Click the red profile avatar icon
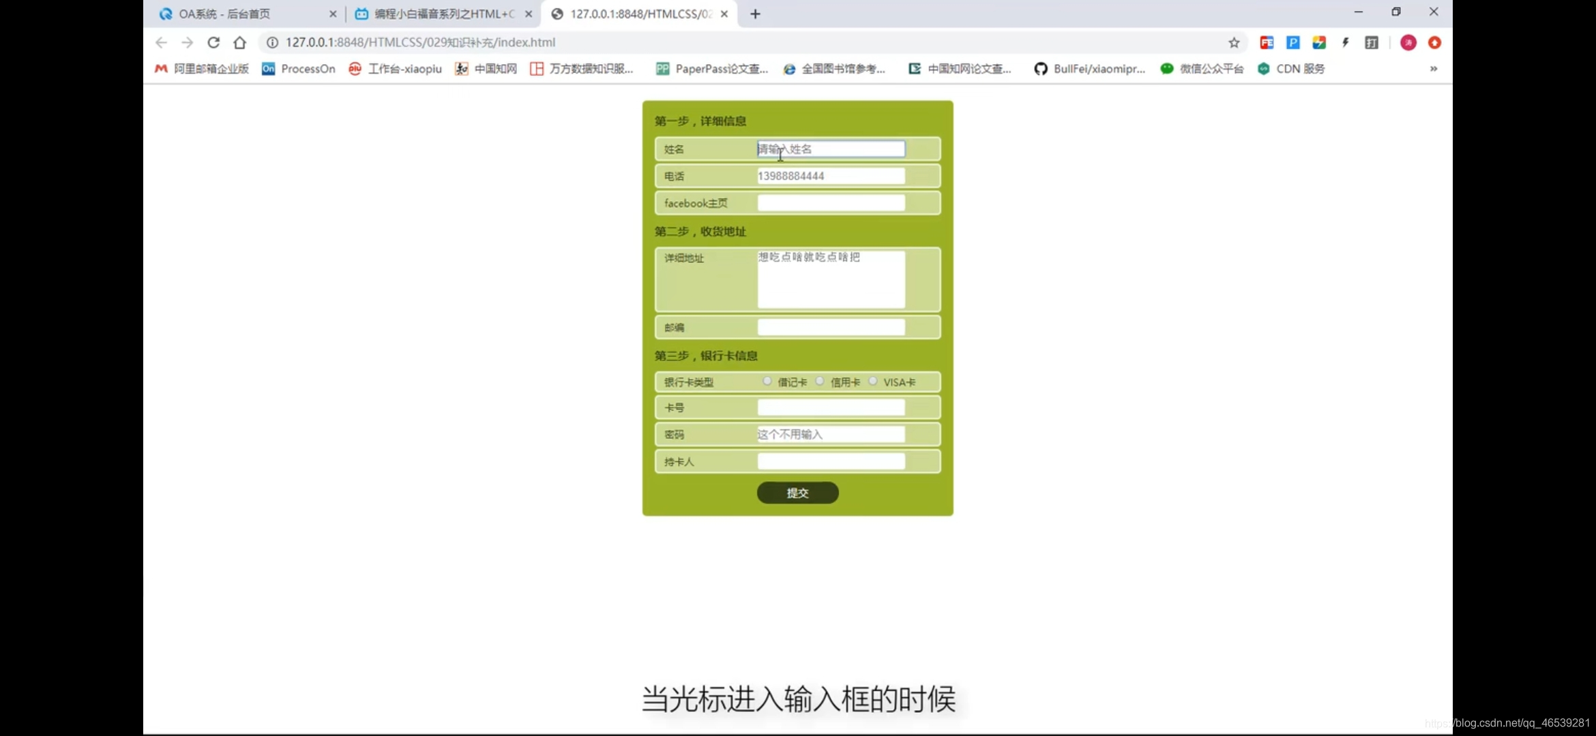Image resolution: width=1596 pixels, height=736 pixels. click(1408, 42)
